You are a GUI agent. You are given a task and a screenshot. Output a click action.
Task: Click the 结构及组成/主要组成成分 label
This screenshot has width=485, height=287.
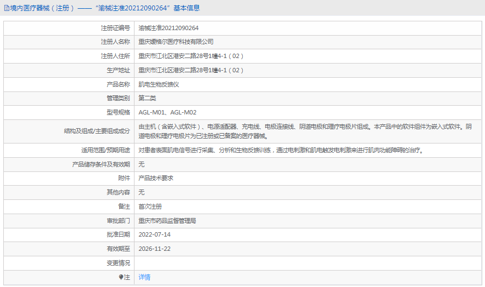pyautogui.click(x=97, y=131)
